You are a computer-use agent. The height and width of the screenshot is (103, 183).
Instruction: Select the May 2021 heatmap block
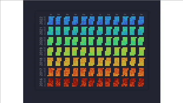(x=84, y=31)
